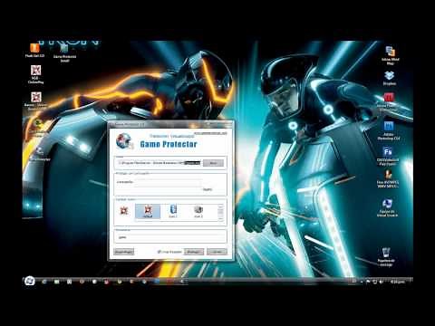
Task: Click the Game Protector helmet logo
Action: coord(124,141)
